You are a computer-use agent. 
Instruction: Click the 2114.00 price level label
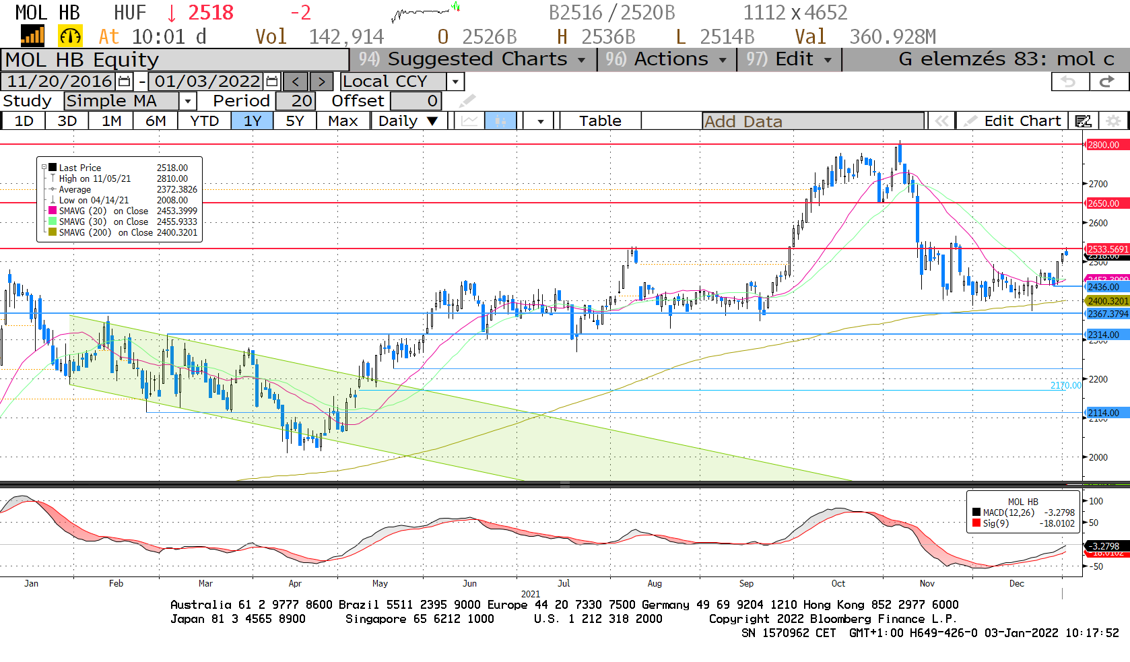(x=1108, y=413)
